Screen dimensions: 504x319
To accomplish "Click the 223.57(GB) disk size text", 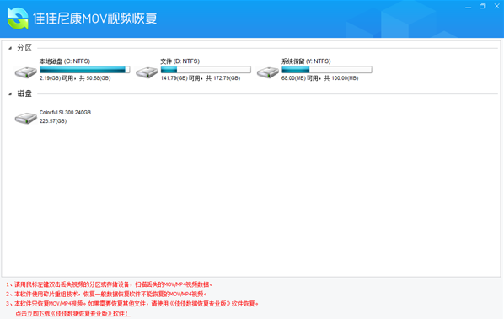I will (x=53, y=121).
